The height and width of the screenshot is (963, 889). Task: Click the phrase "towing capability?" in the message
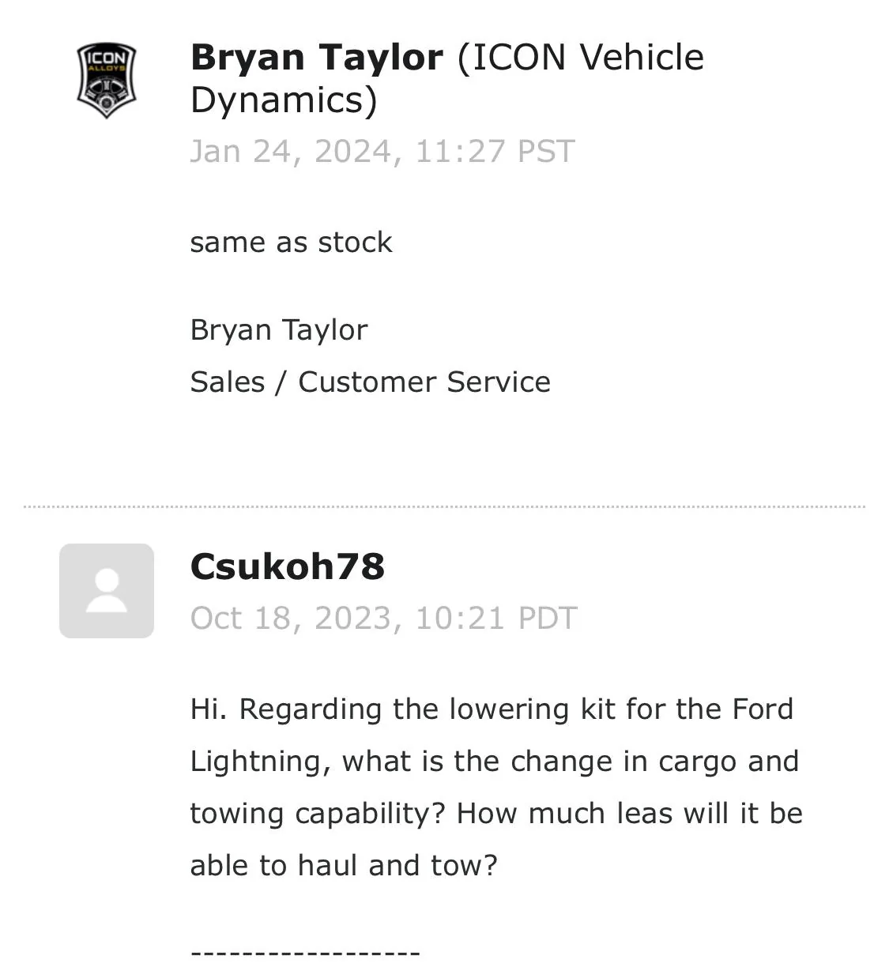coord(319,813)
